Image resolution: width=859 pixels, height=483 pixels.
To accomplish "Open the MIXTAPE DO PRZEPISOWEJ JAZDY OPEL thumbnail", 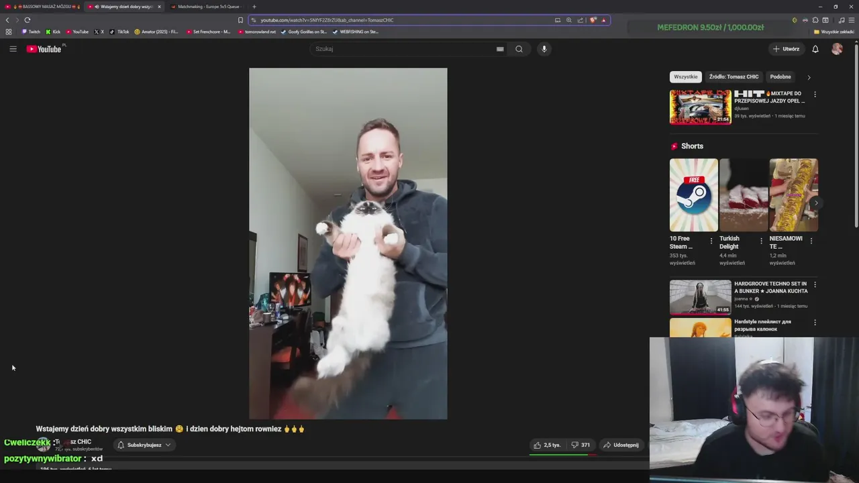I will (x=701, y=107).
